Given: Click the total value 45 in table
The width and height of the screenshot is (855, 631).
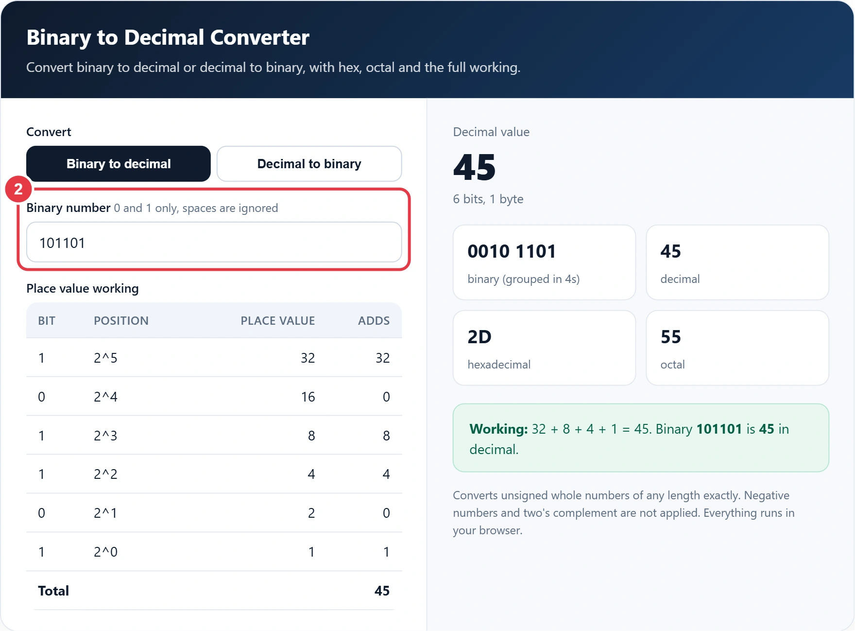Looking at the screenshot, I should tap(382, 591).
